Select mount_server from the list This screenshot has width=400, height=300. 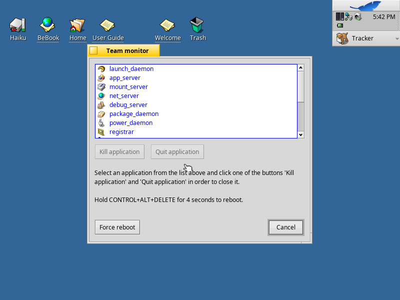pos(128,86)
